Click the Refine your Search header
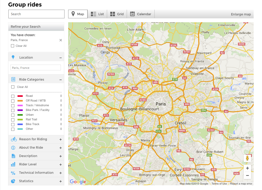262x190 pixels. click(x=36, y=27)
